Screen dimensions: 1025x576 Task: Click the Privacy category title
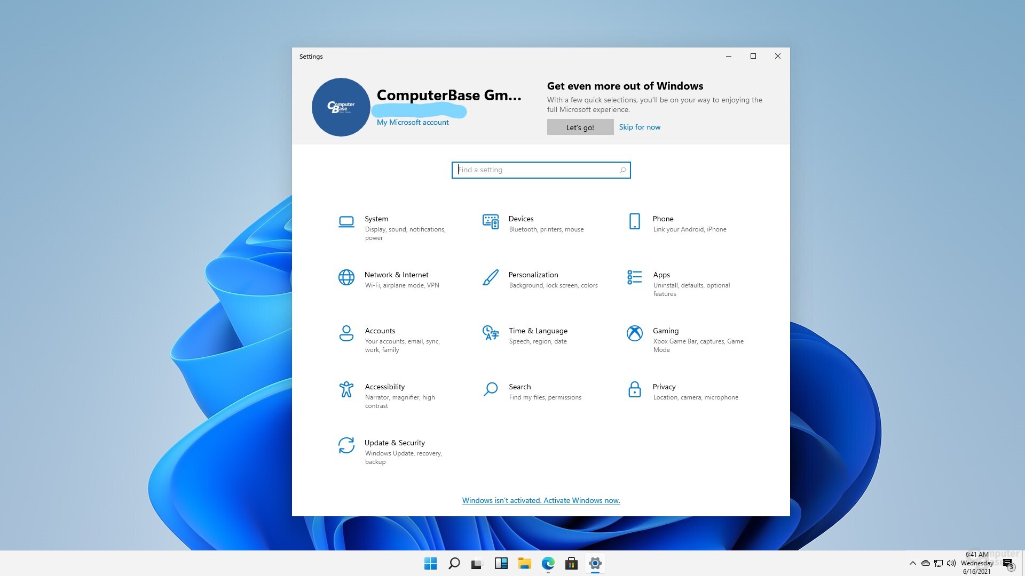(664, 387)
